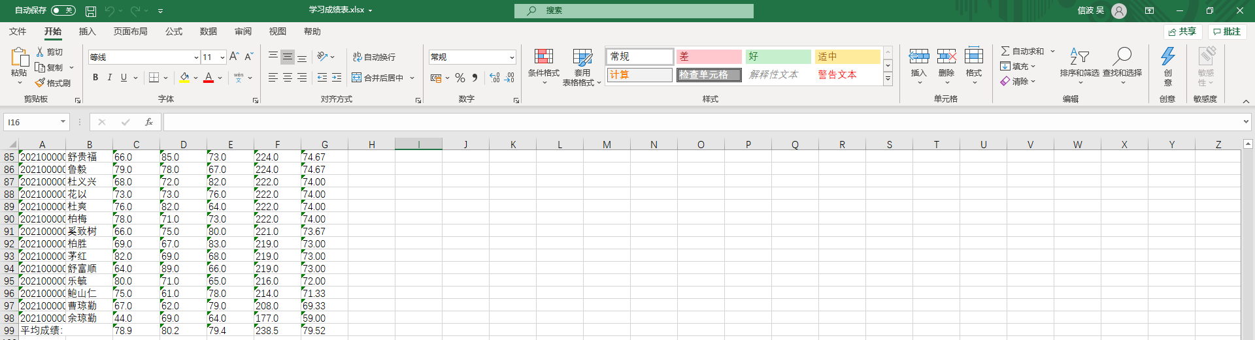This screenshot has height=340, width=1255.
Task: Open number format dropdown showing 常规
Action: coord(512,57)
